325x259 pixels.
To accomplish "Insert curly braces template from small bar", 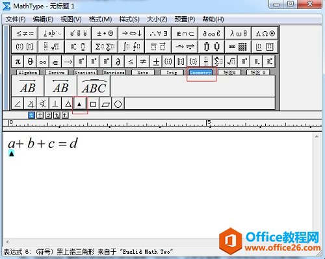I will [x=194, y=62].
